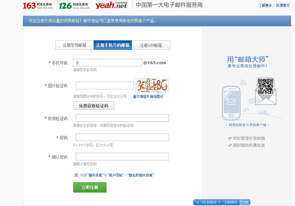Click the 6~16个字符，区分大小写 hint
The width and height of the screenshot is (295, 206).
93,145
